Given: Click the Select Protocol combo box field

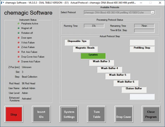Looking at the screenshot, I should coord(119,12).
